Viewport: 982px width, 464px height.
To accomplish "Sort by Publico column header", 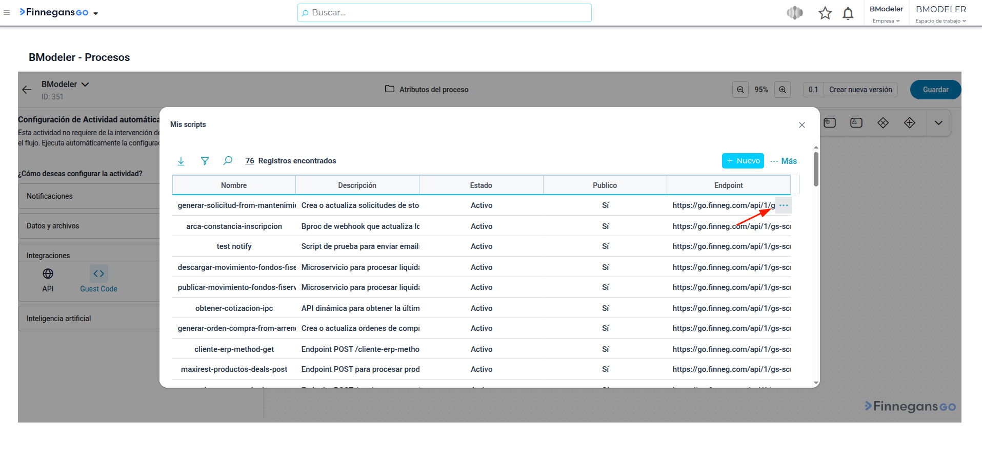I will [605, 185].
